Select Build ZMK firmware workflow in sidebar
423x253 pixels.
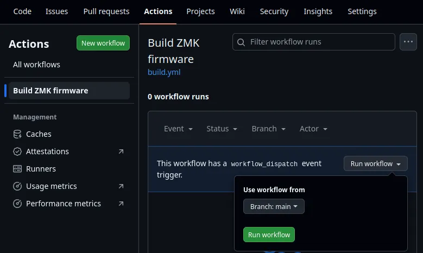pos(70,91)
